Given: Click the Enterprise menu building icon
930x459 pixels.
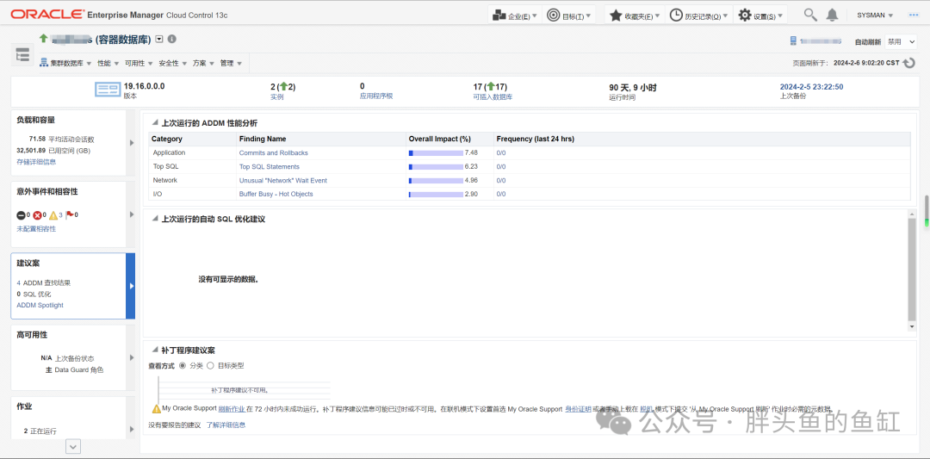Looking at the screenshot, I should click(499, 16).
